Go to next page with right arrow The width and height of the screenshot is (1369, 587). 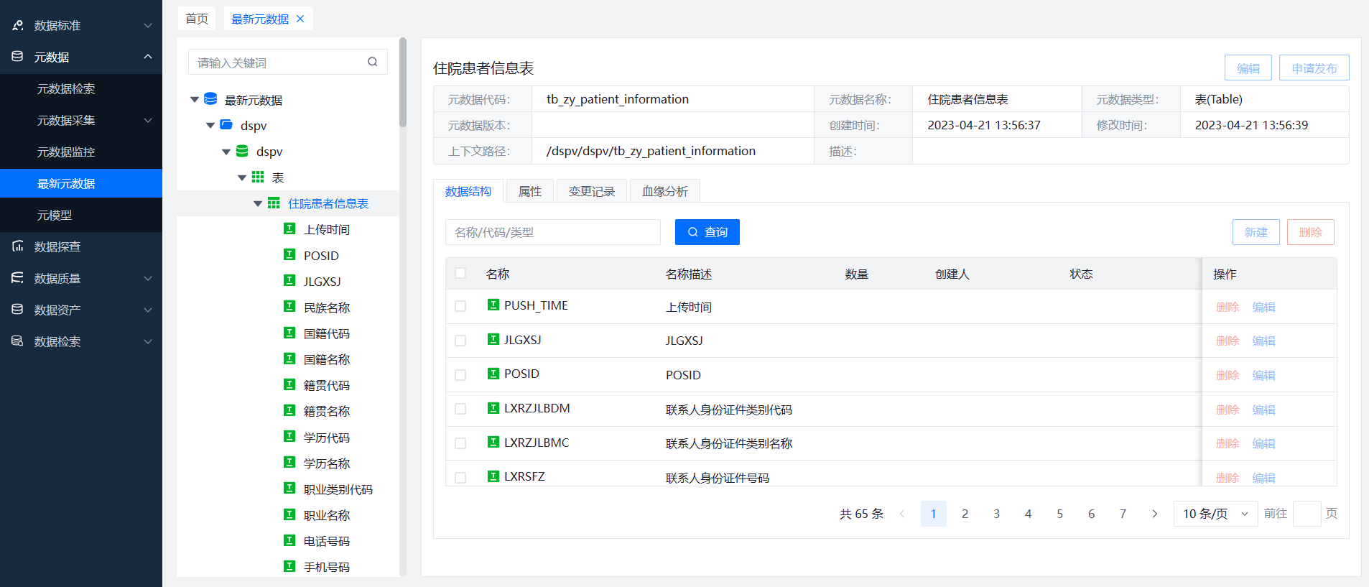click(1154, 514)
